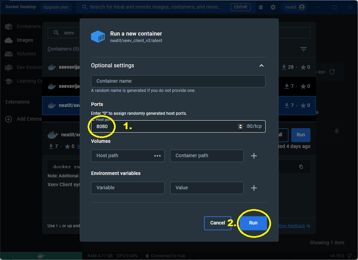Viewport: 358px width, 260px height.
Task: Open the Images section in sidebar
Action: coord(25,40)
